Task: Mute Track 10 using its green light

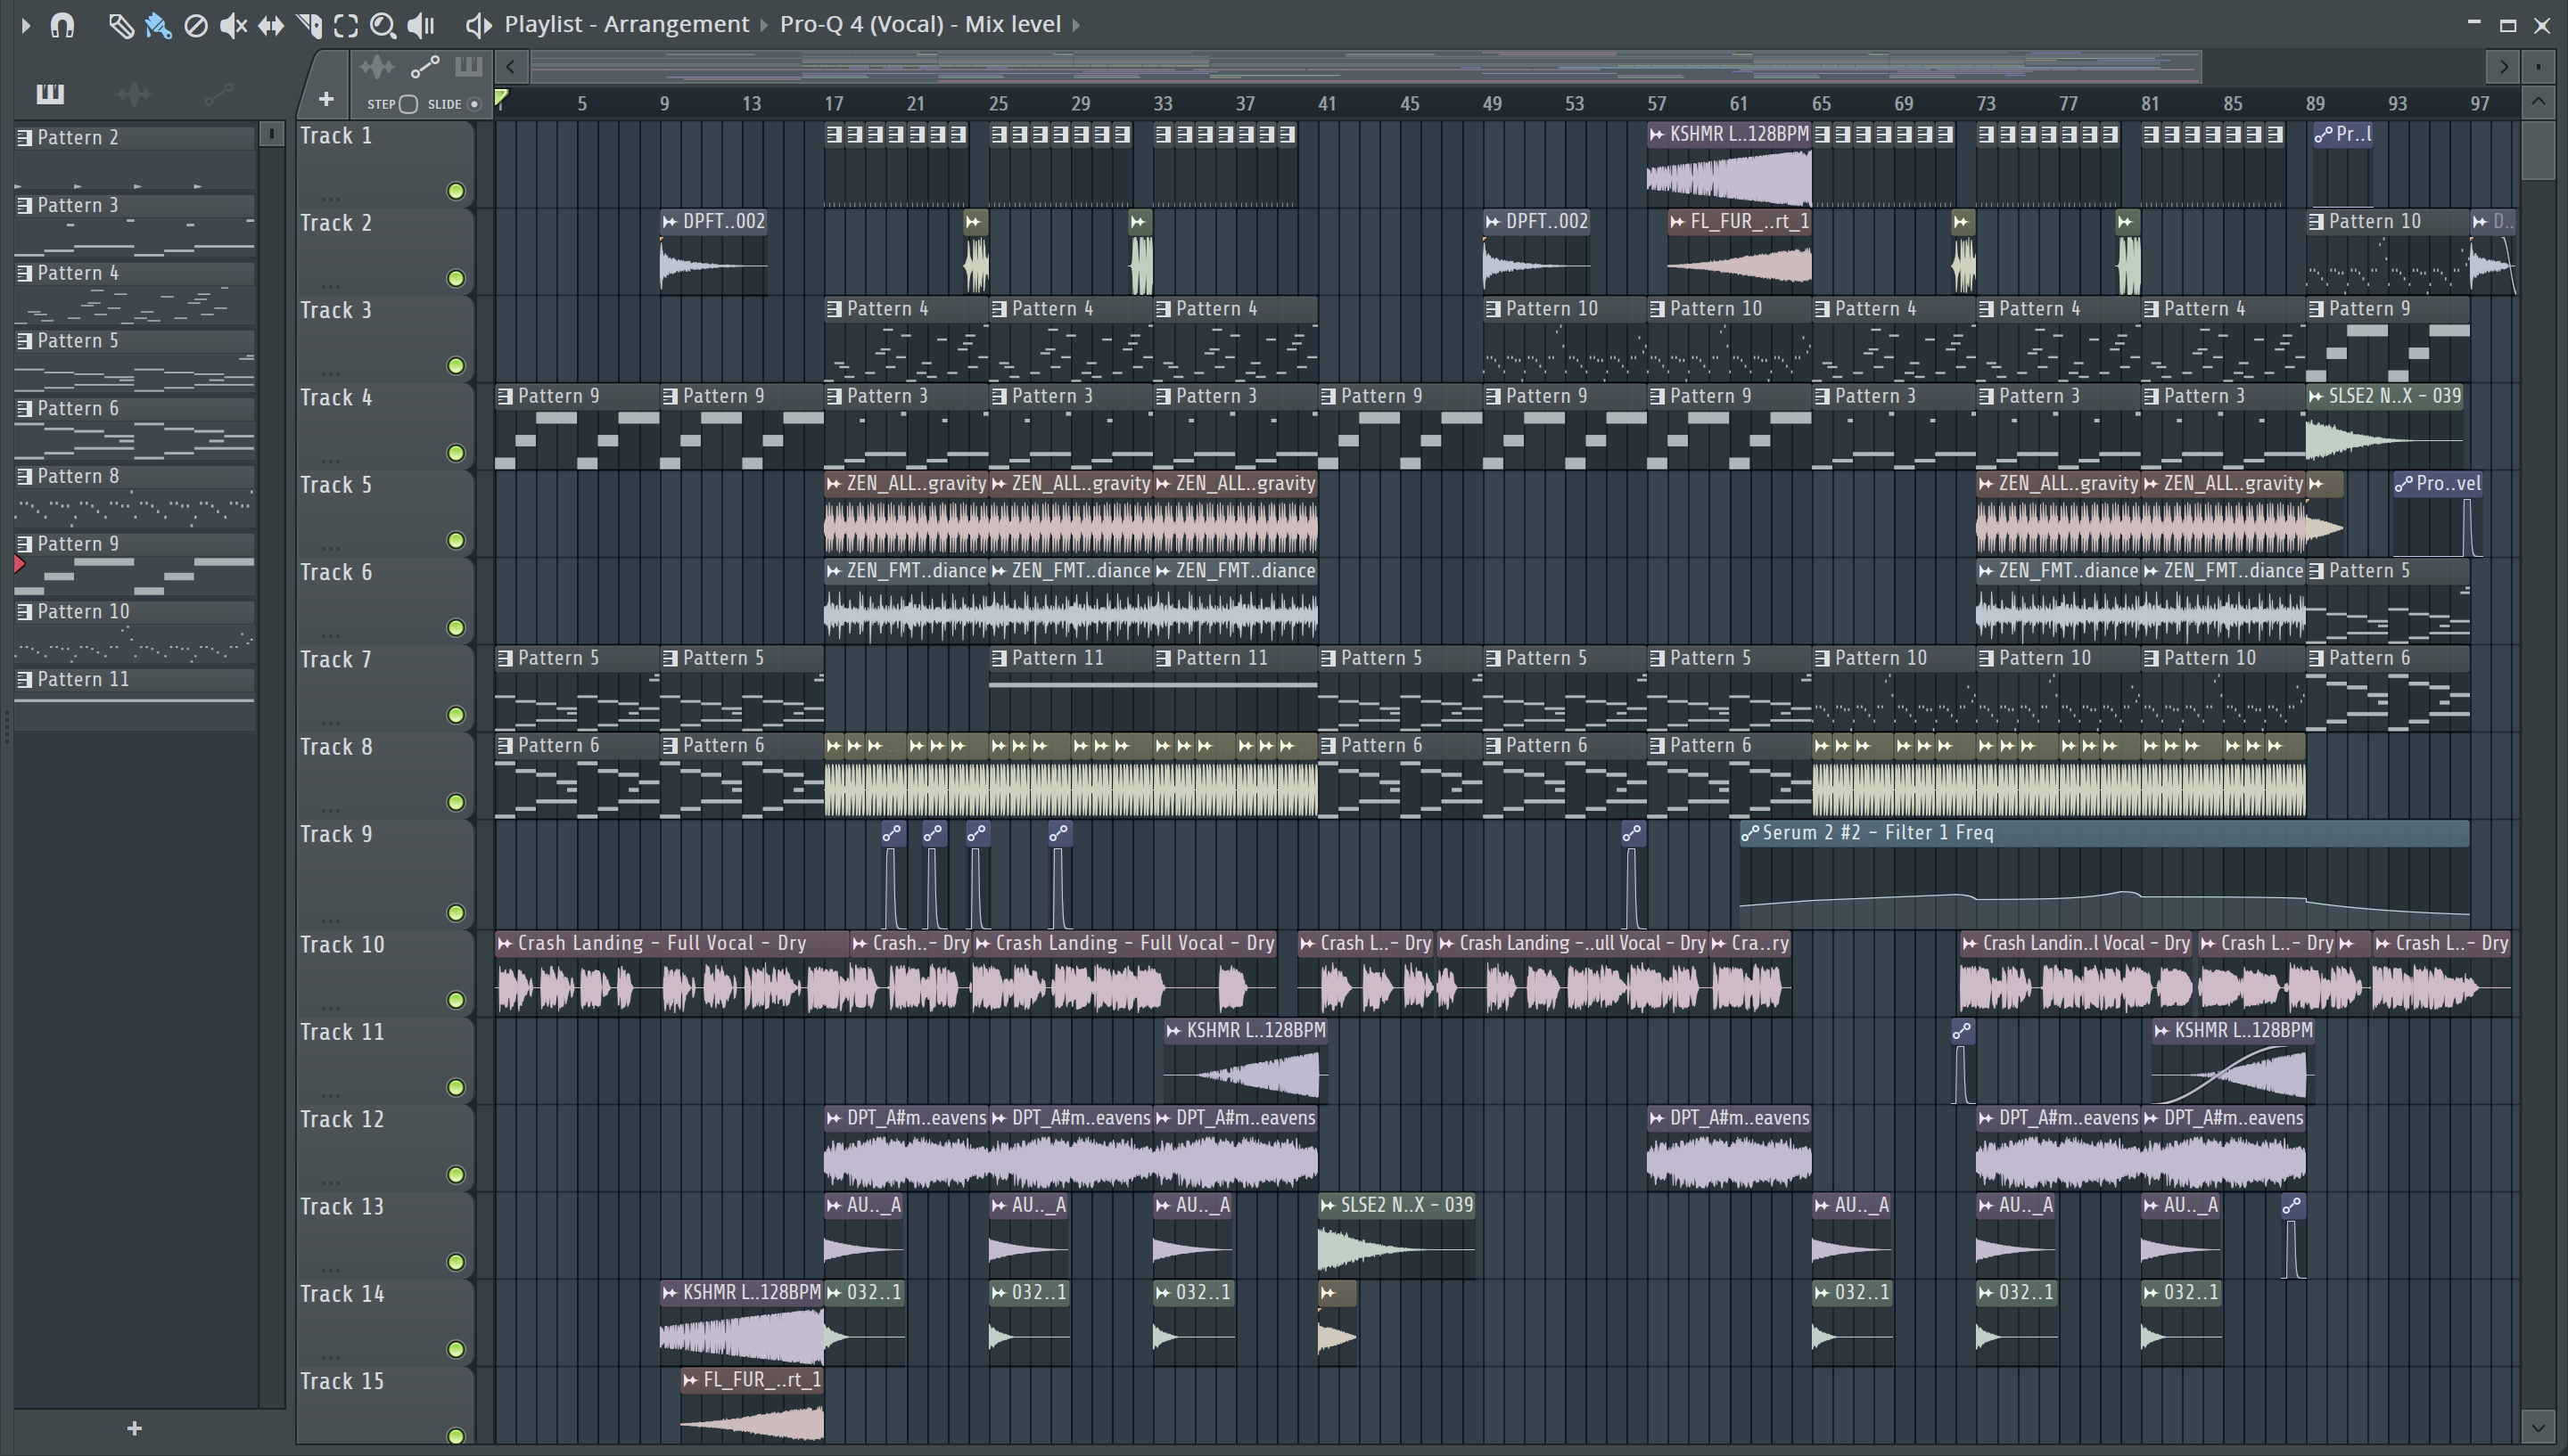Action: point(457,1000)
